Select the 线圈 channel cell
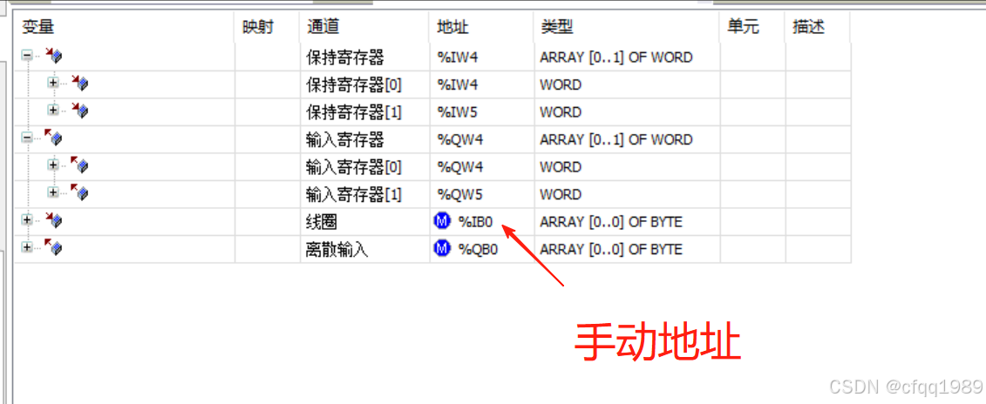This screenshot has height=404, width=986. coord(364,222)
